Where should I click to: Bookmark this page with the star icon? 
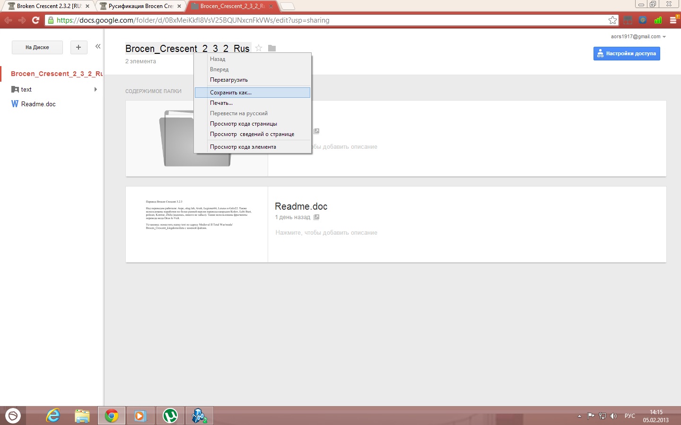[612, 20]
